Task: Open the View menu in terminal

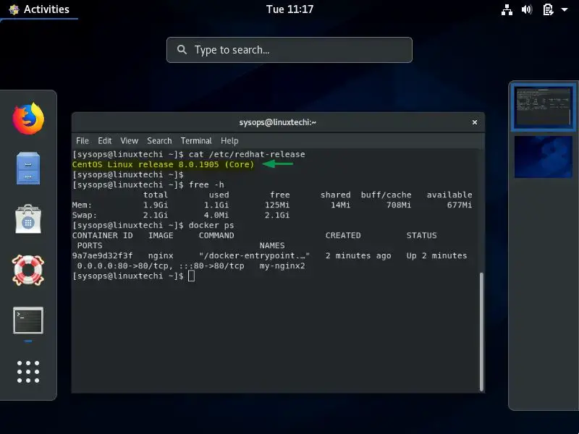Action: pyautogui.click(x=130, y=140)
